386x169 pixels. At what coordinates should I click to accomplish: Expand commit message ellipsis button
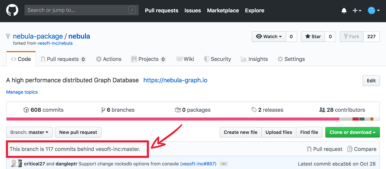coord(224,164)
